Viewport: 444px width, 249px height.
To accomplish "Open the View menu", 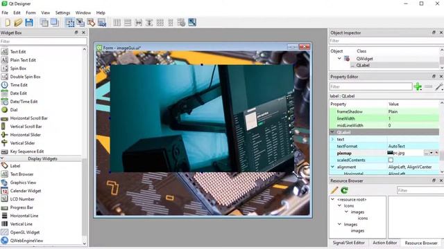I will point(45,12).
